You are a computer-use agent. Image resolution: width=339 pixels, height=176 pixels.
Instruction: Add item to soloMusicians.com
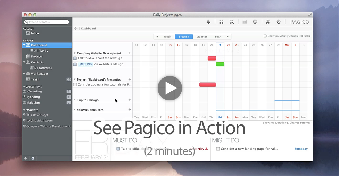pyautogui.click(x=130, y=110)
